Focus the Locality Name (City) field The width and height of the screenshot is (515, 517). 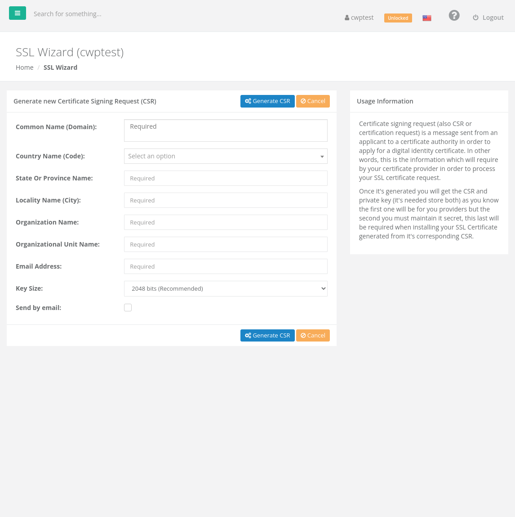[226, 200]
